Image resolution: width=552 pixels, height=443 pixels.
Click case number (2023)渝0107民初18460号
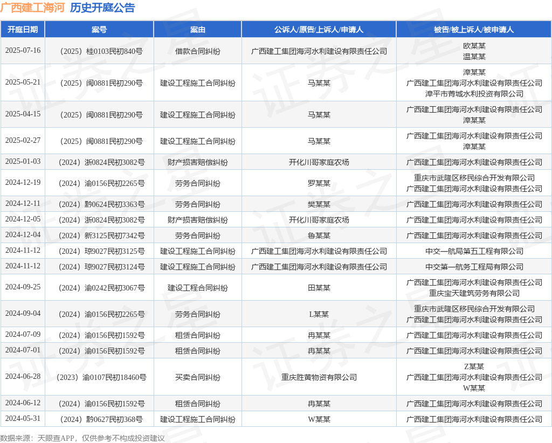[101, 378]
